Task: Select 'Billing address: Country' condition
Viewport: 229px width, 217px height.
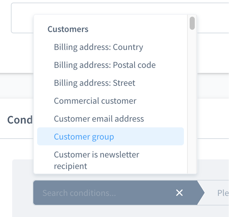Action: coord(110,47)
